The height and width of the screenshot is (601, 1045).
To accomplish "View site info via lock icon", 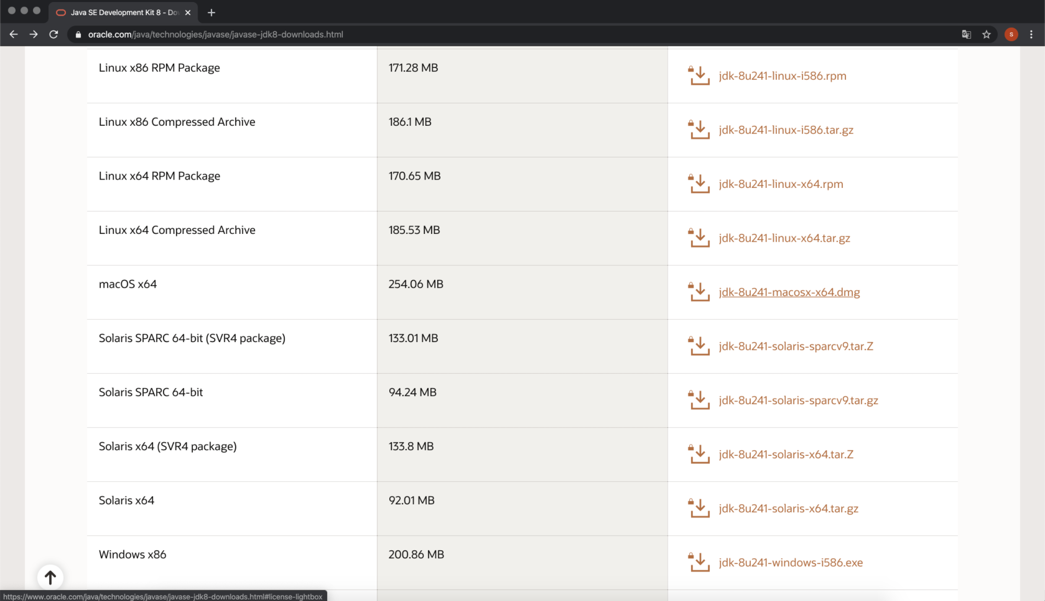I will point(78,34).
